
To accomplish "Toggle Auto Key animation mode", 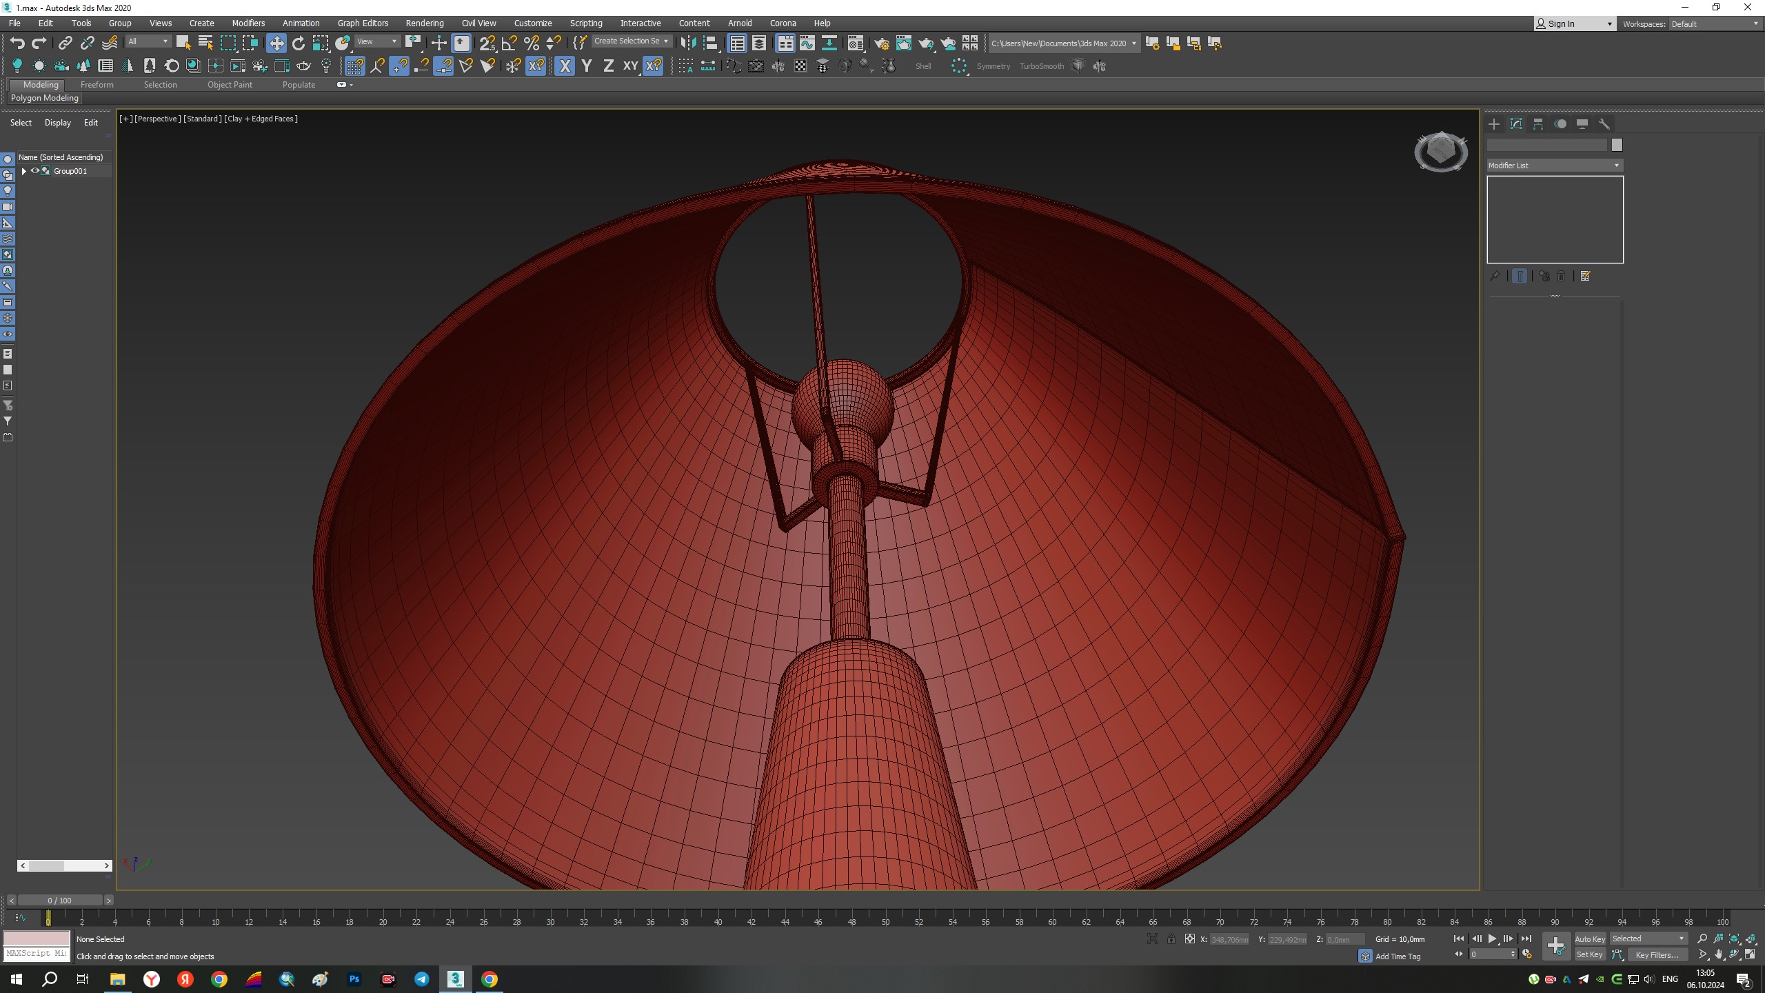I will 1590,939.
